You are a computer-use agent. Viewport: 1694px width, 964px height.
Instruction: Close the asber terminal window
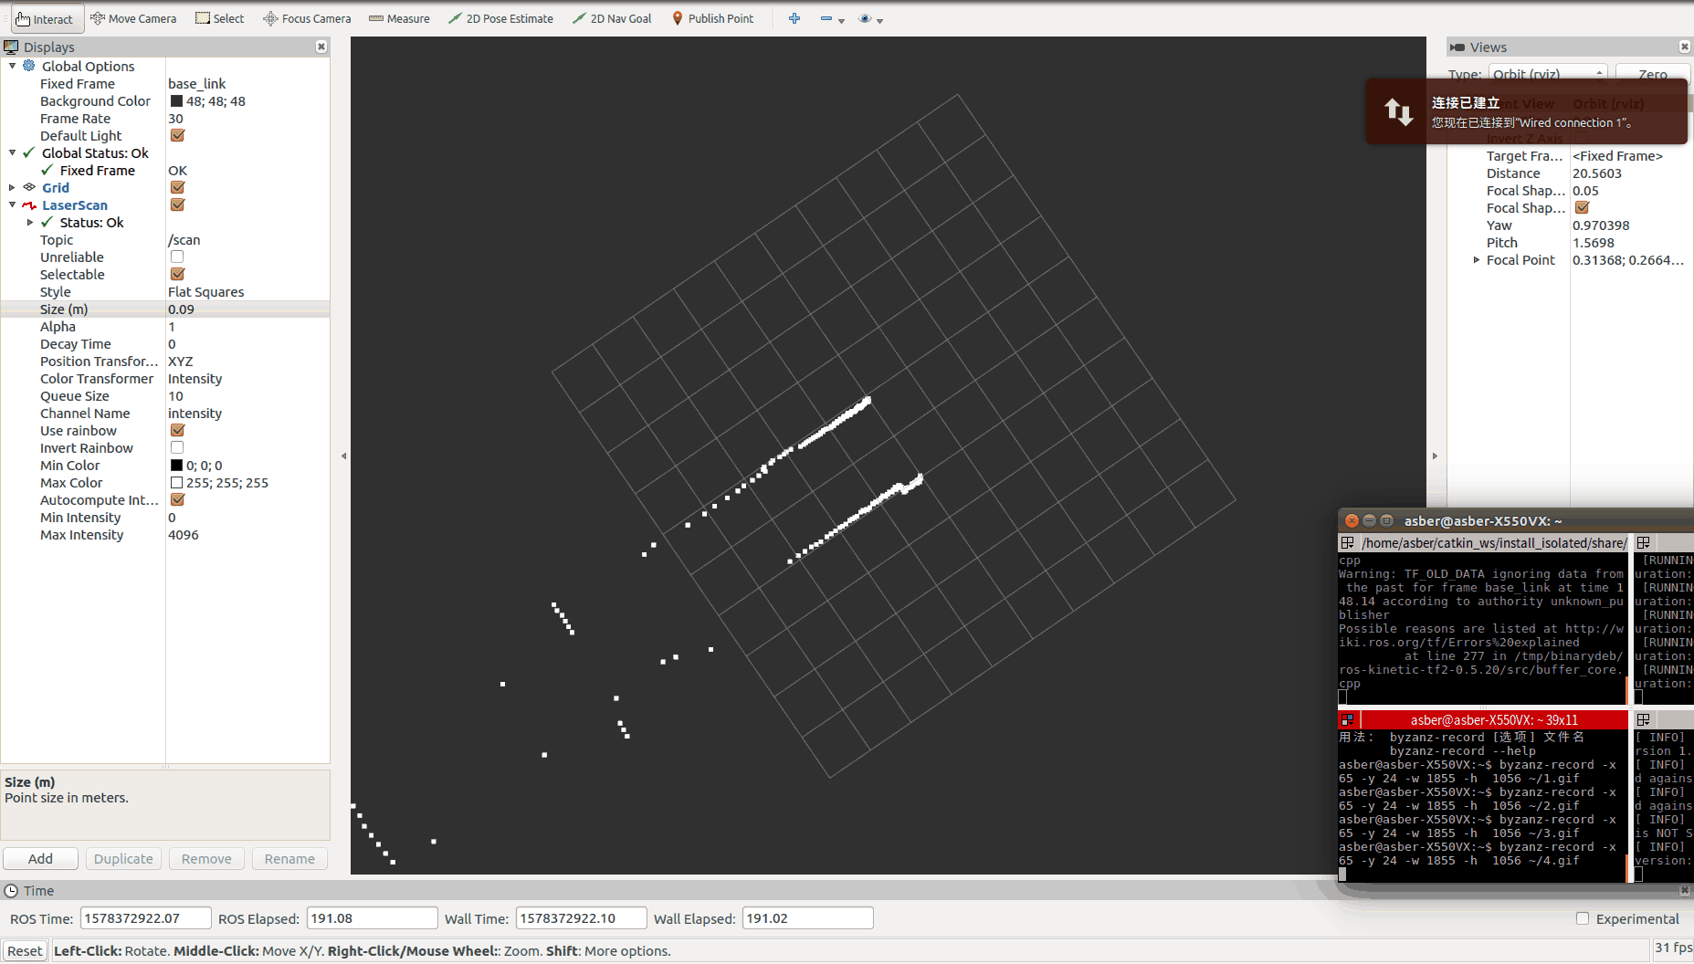point(1352,520)
